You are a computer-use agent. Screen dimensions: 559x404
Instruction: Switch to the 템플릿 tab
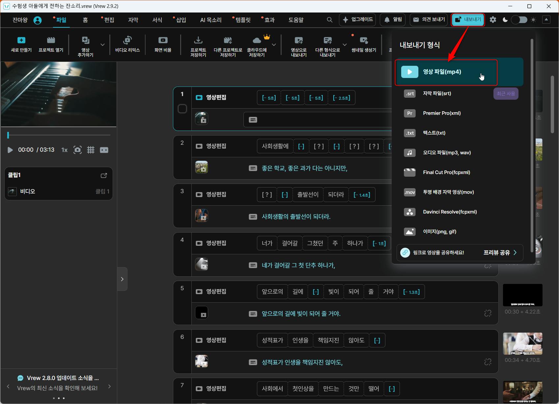tap(243, 20)
